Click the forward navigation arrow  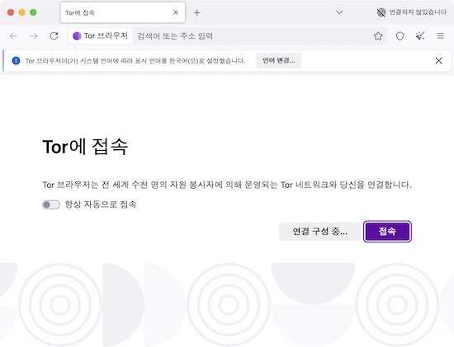pyautogui.click(x=34, y=36)
